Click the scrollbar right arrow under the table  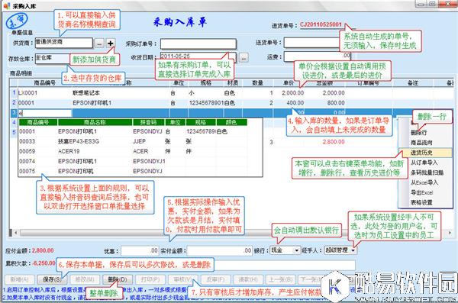tap(450, 233)
